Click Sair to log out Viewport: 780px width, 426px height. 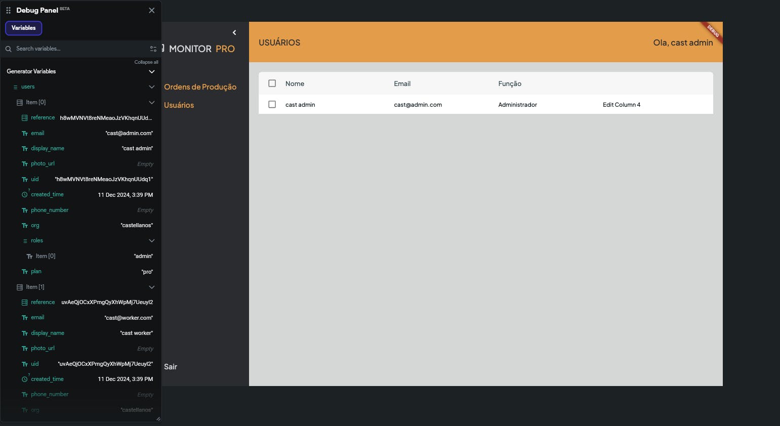[171, 366]
